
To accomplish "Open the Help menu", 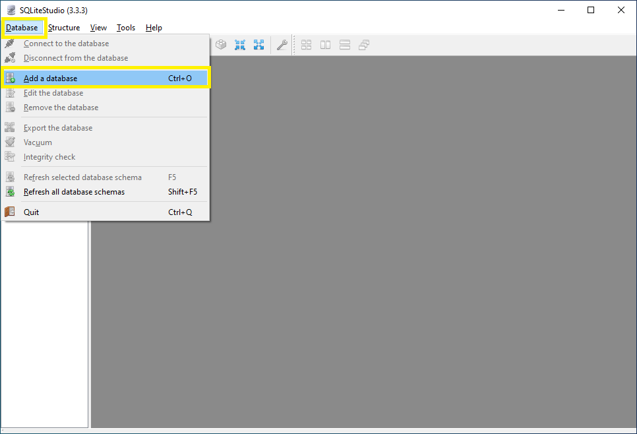I will [x=154, y=28].
